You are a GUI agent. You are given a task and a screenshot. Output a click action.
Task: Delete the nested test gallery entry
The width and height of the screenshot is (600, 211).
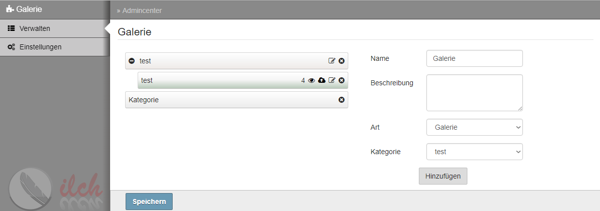[342, 80]
